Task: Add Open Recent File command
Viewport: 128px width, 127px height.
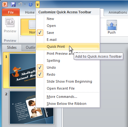Action: [x=68, y=88]
